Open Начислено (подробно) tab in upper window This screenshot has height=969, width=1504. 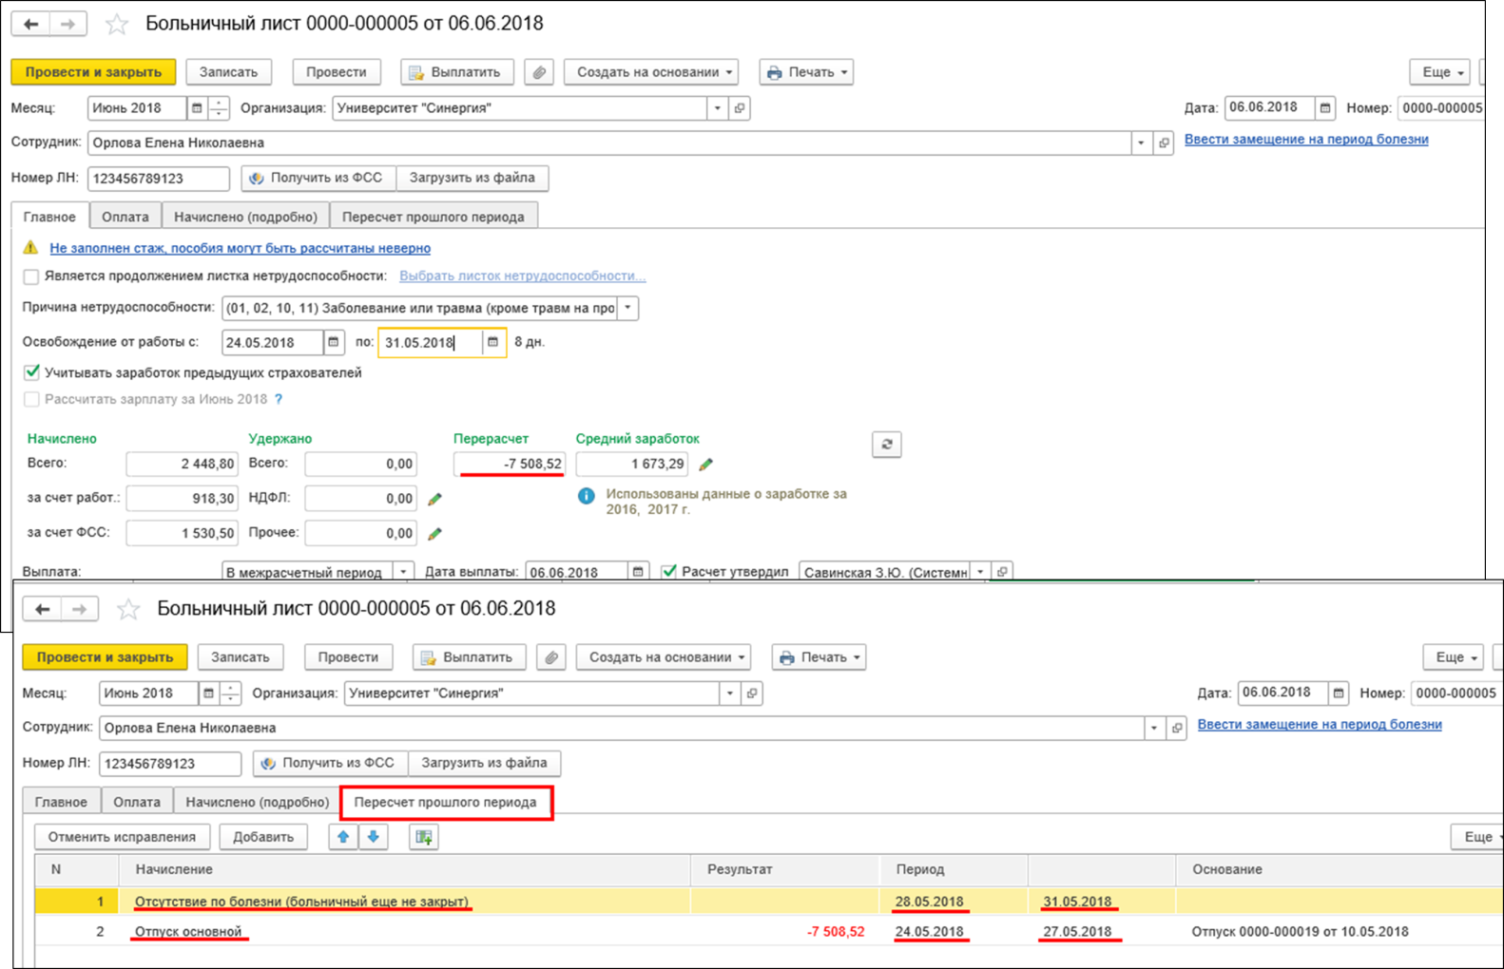245,217
